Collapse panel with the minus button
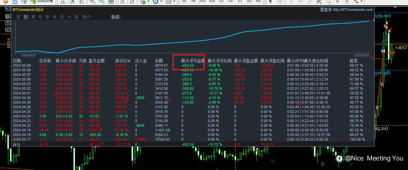The height and width of the screenshot is (170, 408). (8, 9)
